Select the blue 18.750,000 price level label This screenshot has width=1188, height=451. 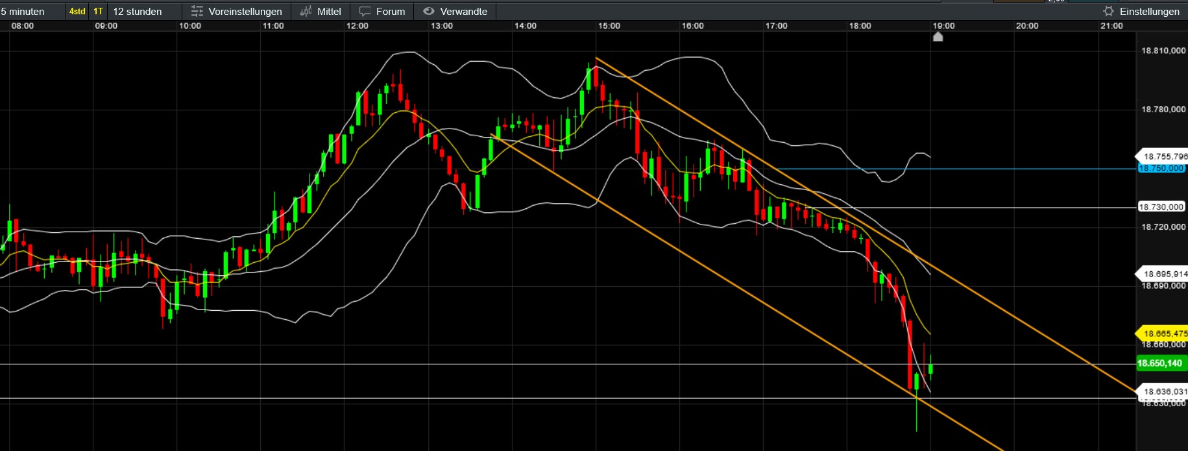click(1161, 168)
